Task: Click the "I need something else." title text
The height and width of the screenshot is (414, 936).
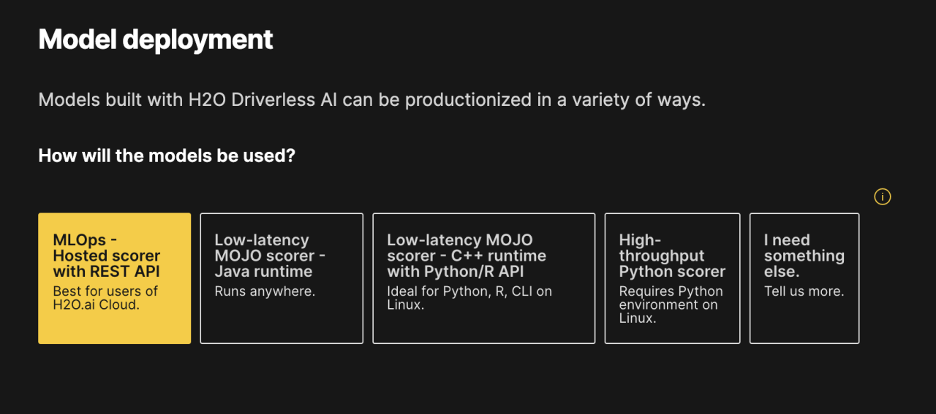Action: point(804,256)
